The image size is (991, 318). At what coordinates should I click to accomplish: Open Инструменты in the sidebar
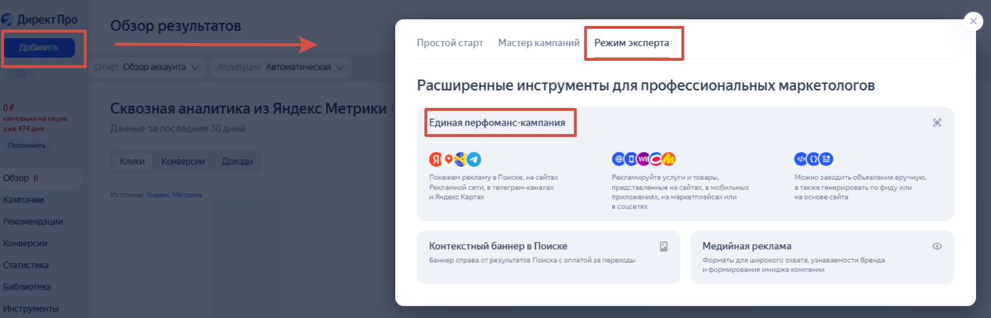pos(30,309)
